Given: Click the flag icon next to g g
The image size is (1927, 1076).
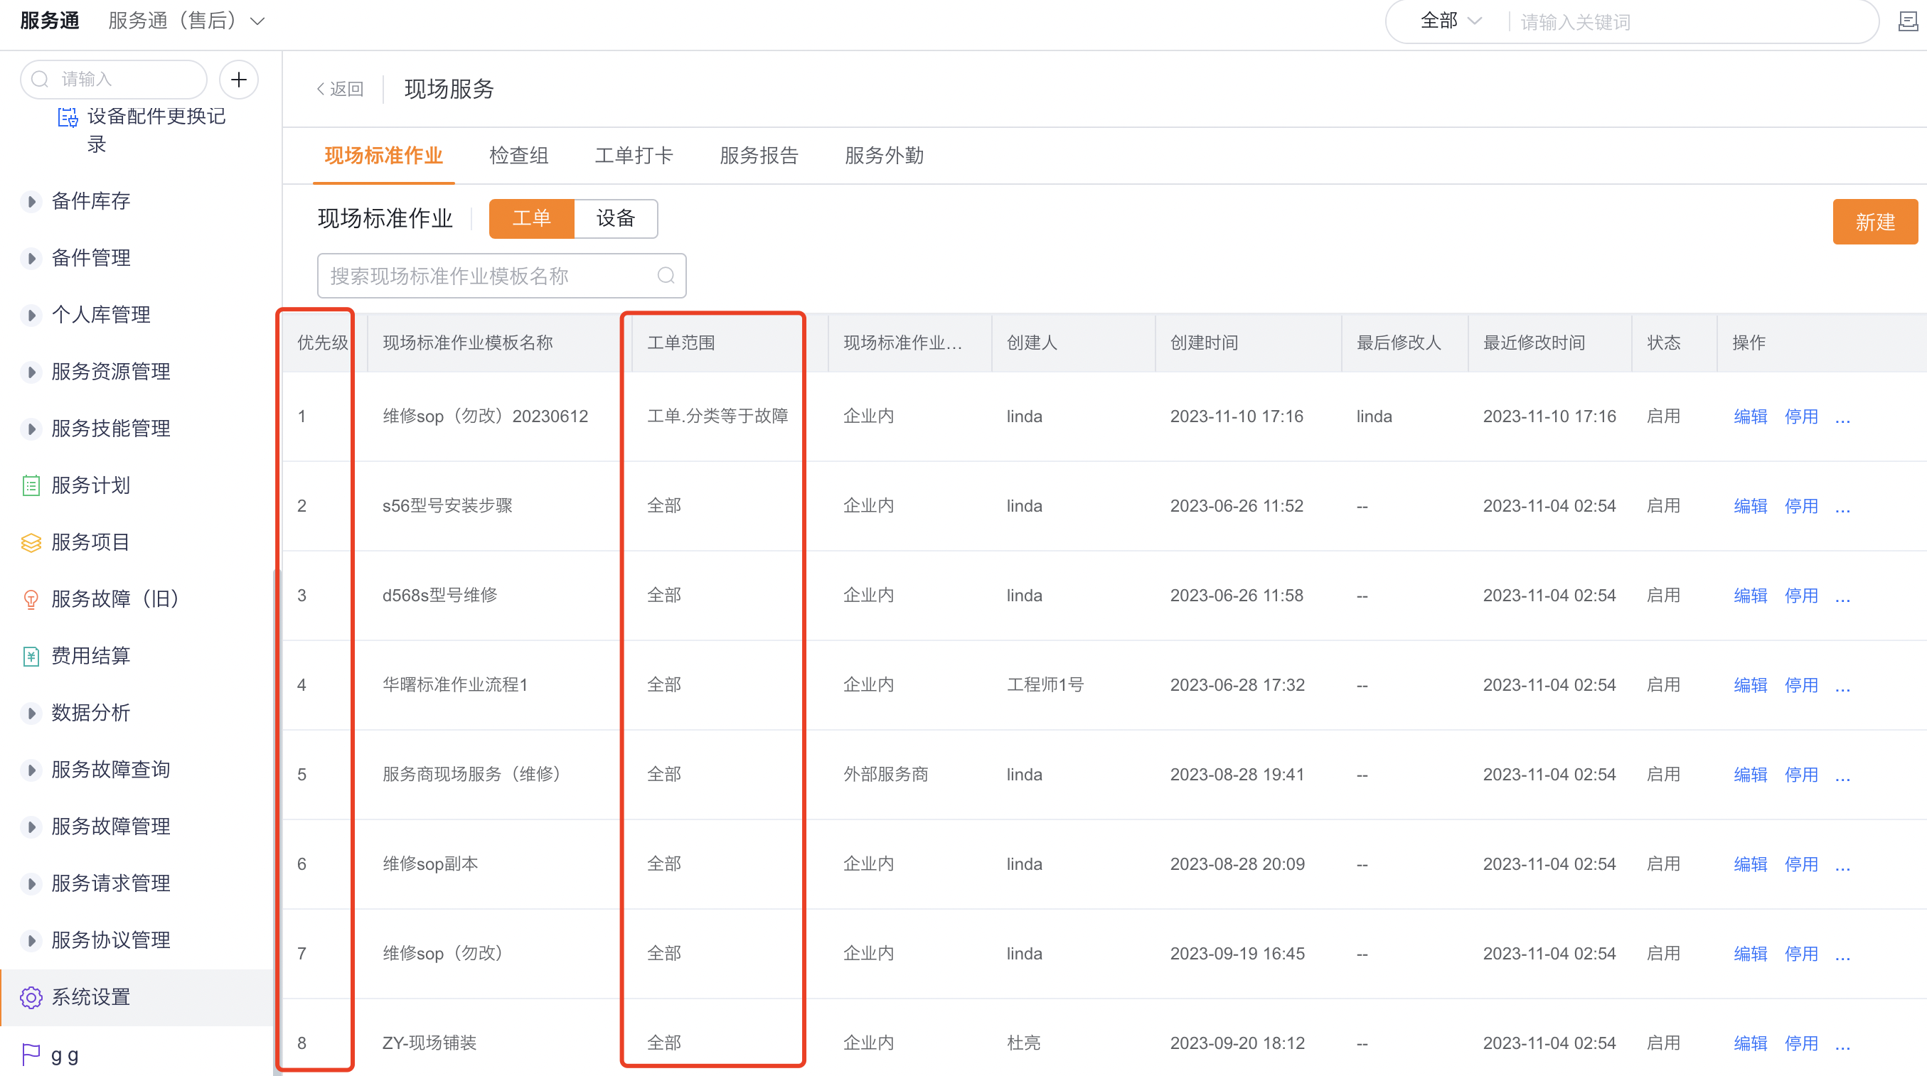Looking at the screenshot, I should [31, 1054].
